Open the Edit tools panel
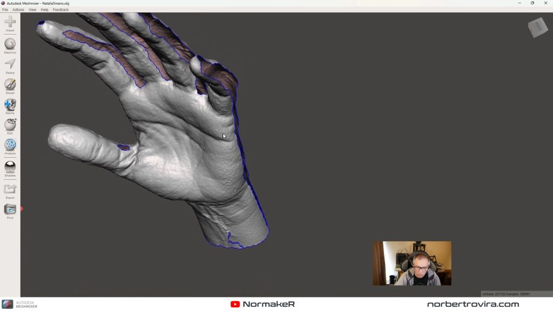The width and height of the screenshot is (553, 311). [x=10, y=125]
